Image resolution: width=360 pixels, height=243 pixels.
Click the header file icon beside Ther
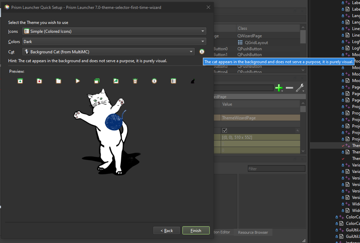pos(348,152)
